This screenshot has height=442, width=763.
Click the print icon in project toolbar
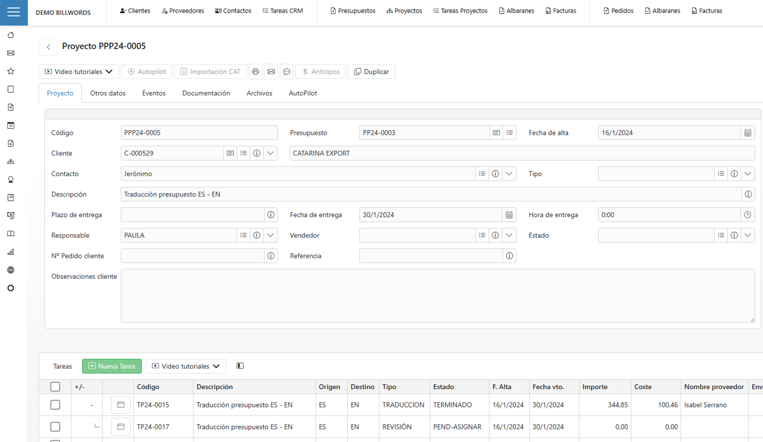(256, 72)
